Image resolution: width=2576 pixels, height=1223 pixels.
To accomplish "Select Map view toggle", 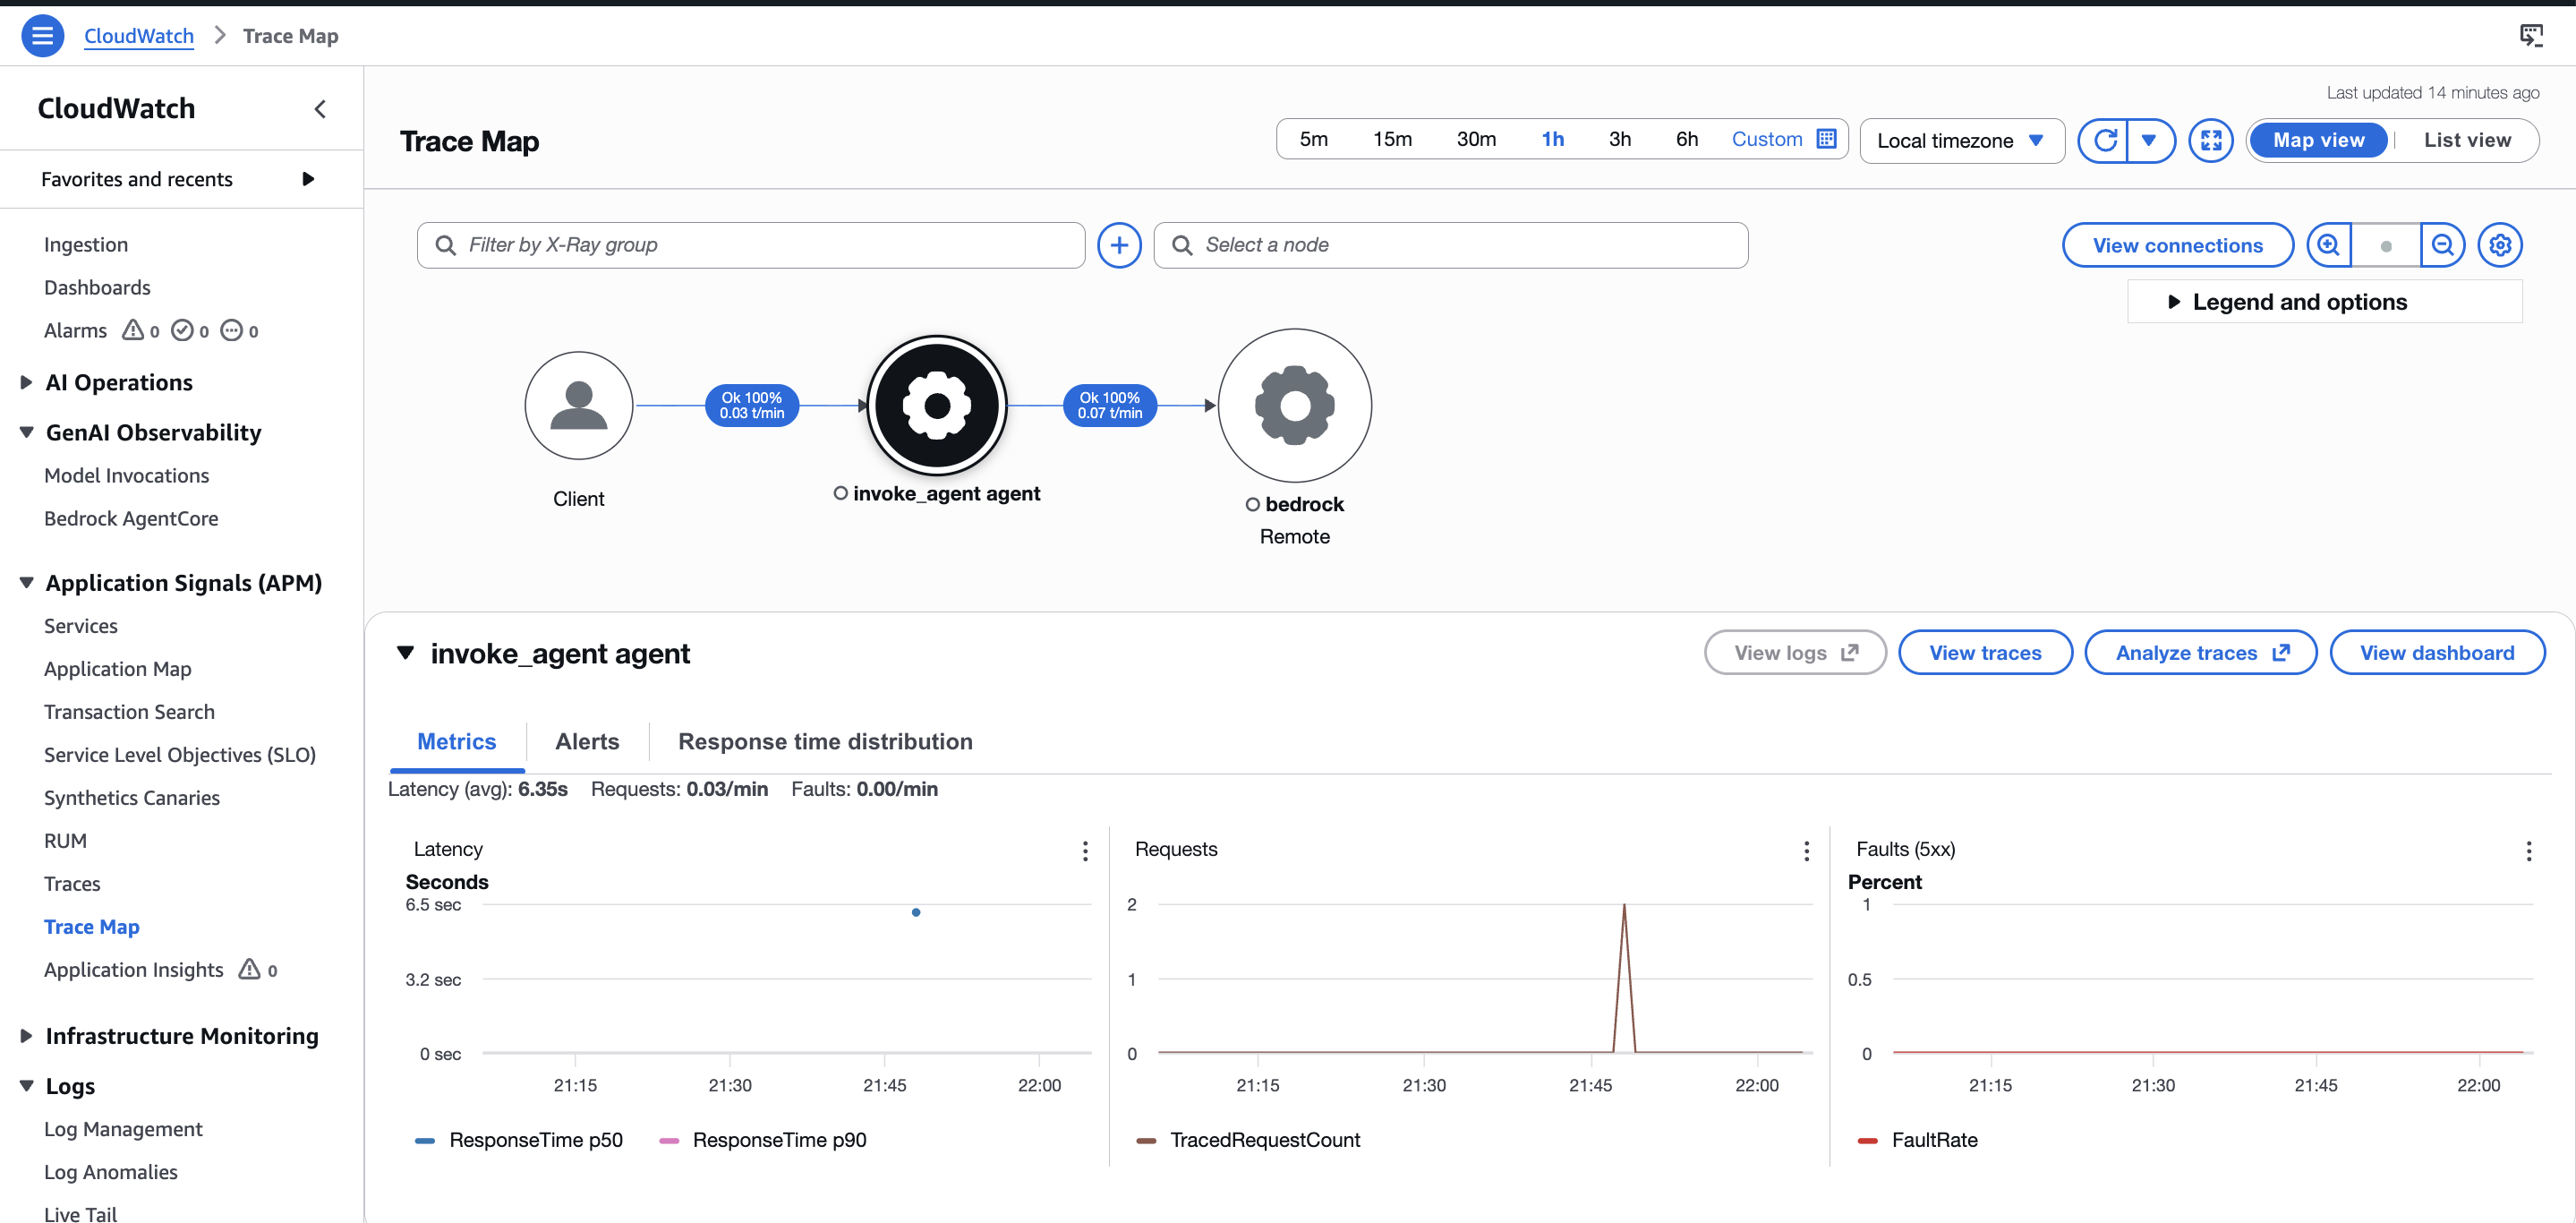I will [x=2318, y=140].
